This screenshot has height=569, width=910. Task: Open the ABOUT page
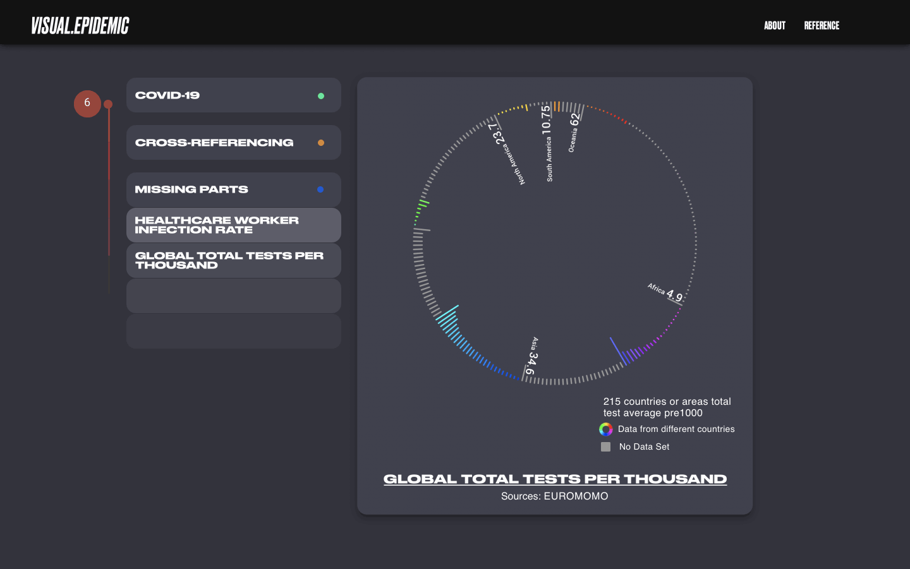pyautogui.click(x=775, y=26)
